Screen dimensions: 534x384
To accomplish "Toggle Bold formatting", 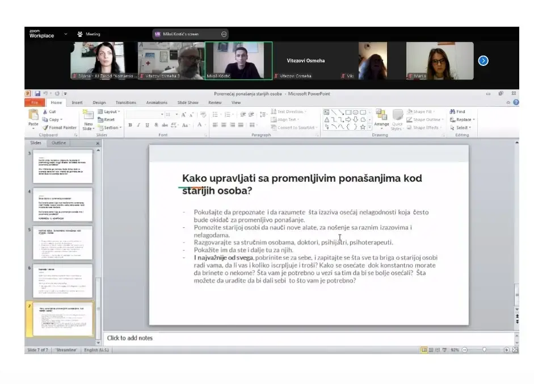I will pyautogui.click(x=130, y=125).
